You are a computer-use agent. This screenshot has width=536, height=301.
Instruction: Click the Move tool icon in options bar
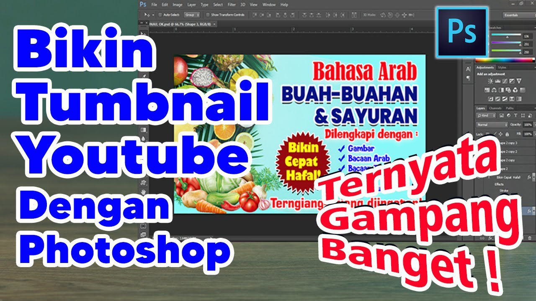(147, 15)
